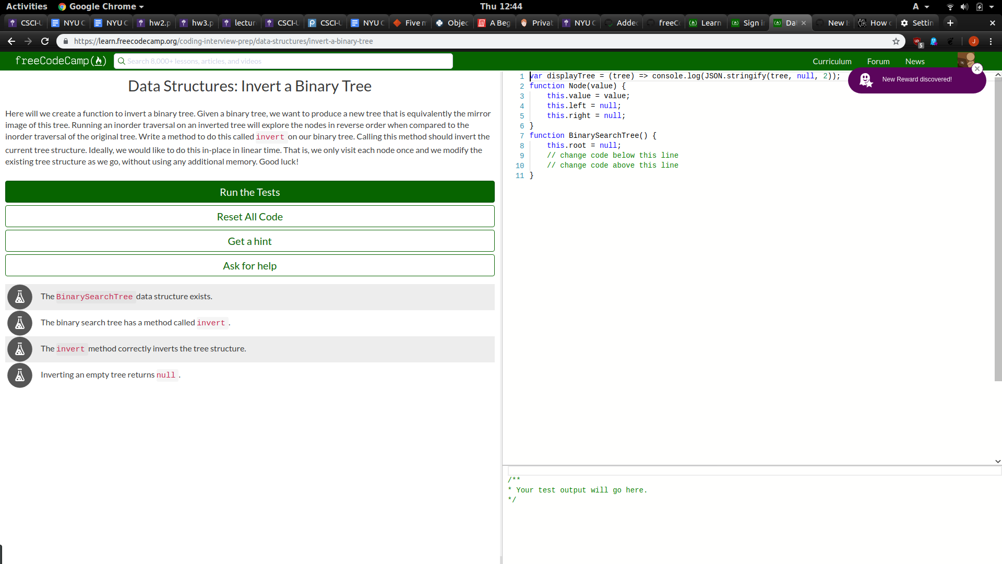Viewport: 1002px width, 564px height.
Task: Click the editor scrollbar down arrow
Action: pyautogui.click(x=997, y=461)
